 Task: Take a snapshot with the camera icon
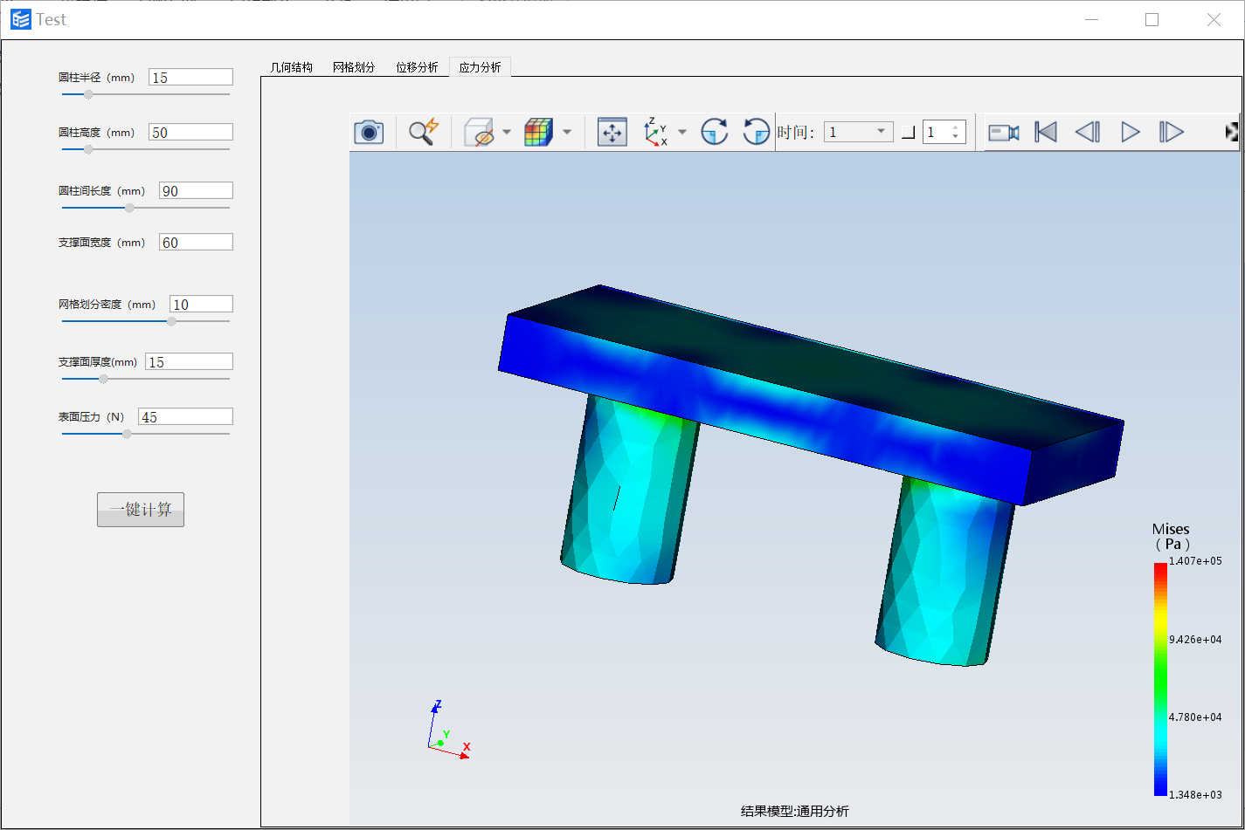[369, 132]
